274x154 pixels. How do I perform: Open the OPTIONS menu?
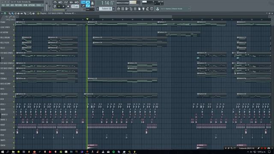[x=32, y=5]
